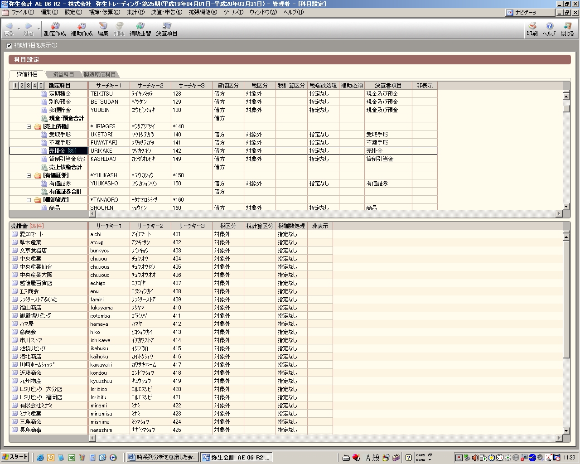Switch to the 製造原価科目 tab
The height and width of the screenshot is (464, 580).
click(100, 74)
